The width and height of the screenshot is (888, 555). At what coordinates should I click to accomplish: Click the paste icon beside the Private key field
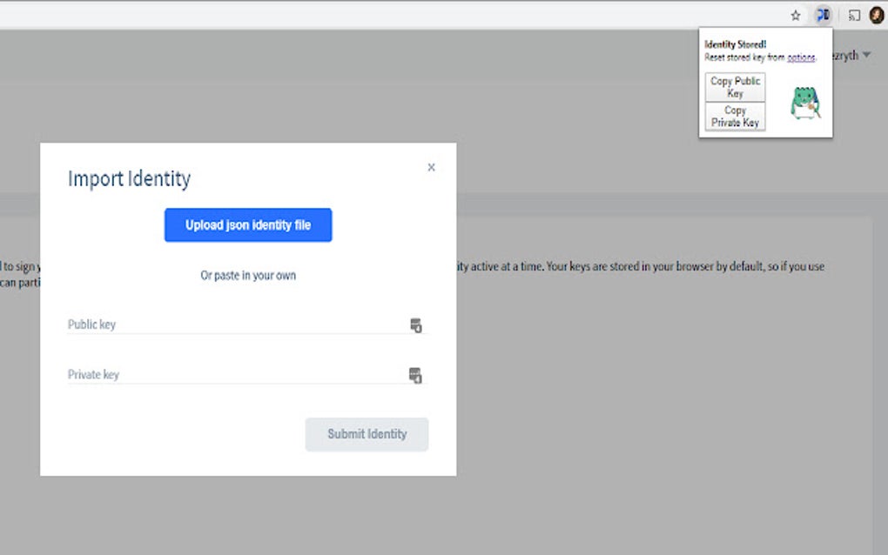415,375
